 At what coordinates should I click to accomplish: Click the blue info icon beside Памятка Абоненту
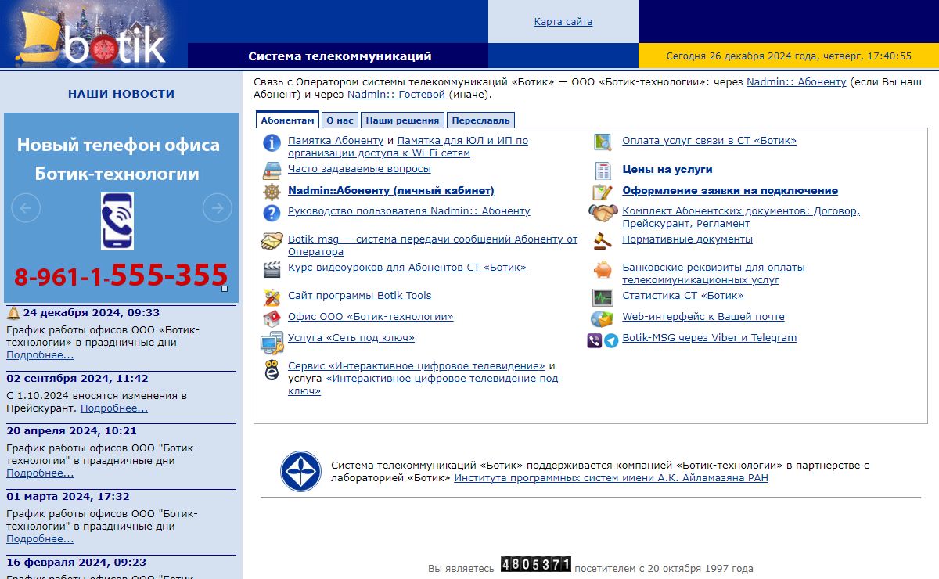point(272,142)
